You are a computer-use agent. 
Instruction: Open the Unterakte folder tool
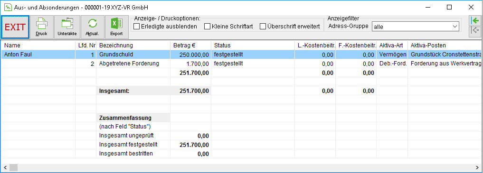(x=67, y=27)
